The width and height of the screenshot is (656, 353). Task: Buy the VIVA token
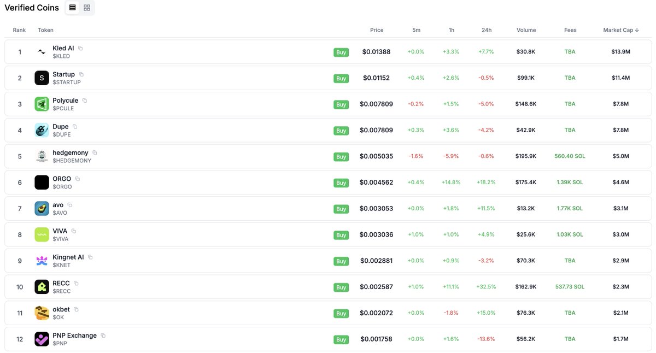tap(341, 235)
